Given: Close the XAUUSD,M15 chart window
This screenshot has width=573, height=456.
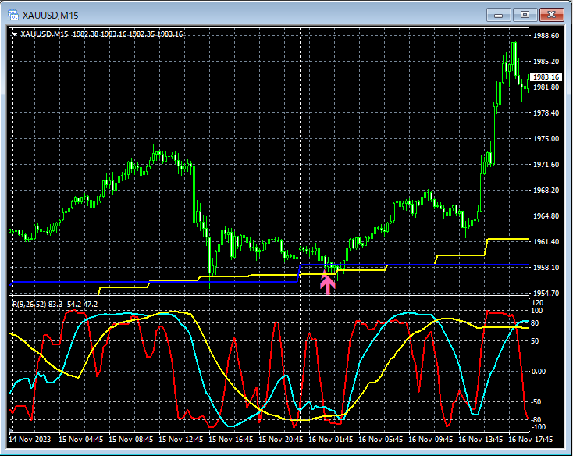Looking at the screenshot, I should click(551, 15).
